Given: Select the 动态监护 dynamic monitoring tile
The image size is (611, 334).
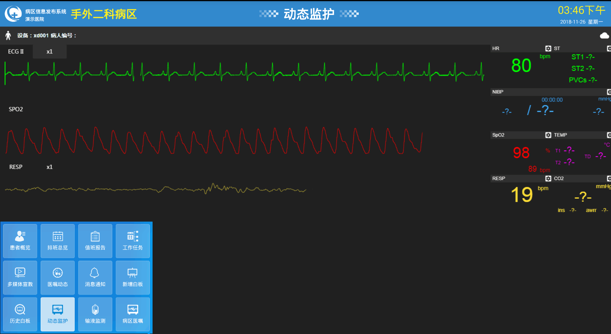Looking at the screenshot, I should (58, 314).
